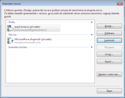This screenshot has width=125, height=98.
Task: Close dialog with Zapri button
Action: 109,91
